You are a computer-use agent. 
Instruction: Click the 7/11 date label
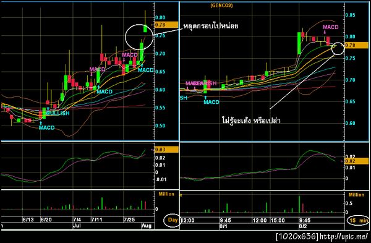[97, 220]
